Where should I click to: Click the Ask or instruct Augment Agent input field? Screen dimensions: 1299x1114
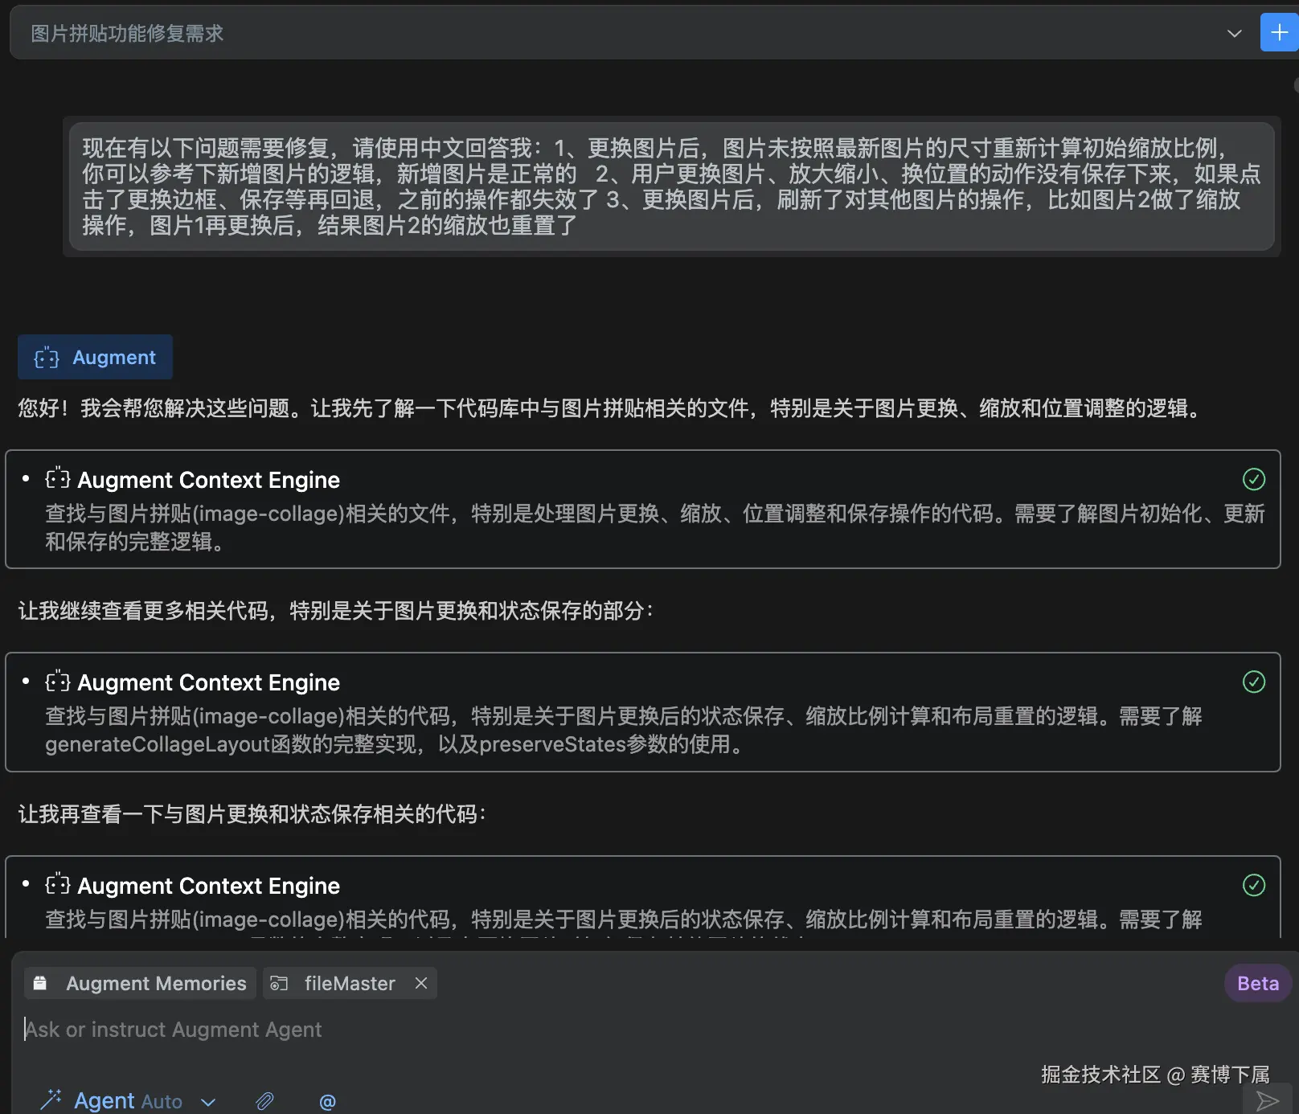coord(173,1030)
